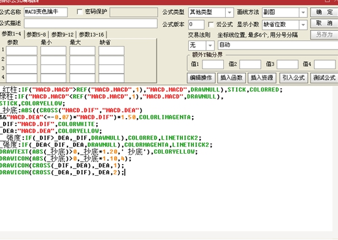This screenshot has height=240, width=338.
Task: Click the 引入公式 button
Action: [x=293, y=78]
